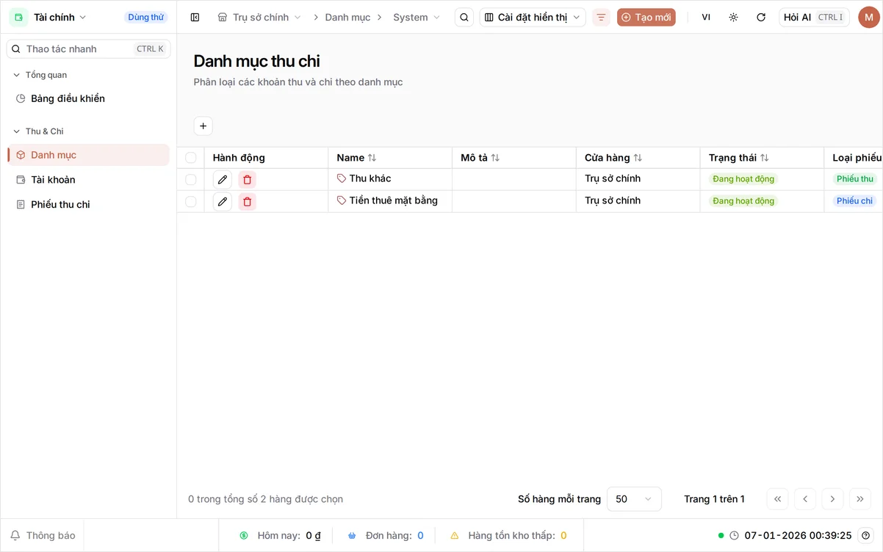Screen dimensions: 883x552
Task: Click the plus icon below the page title
Action: (x=203, y=126)
